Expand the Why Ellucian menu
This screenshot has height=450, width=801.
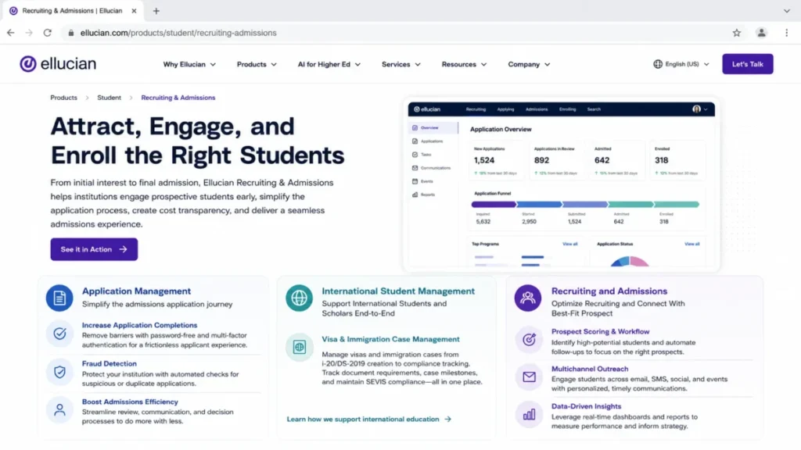(189, 64)
